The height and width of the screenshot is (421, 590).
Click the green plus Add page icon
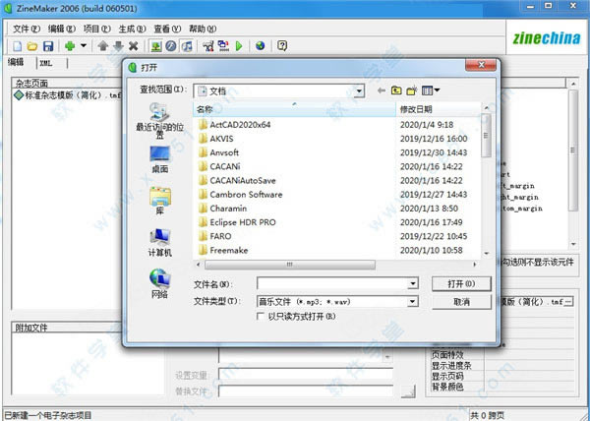point(70,46)
